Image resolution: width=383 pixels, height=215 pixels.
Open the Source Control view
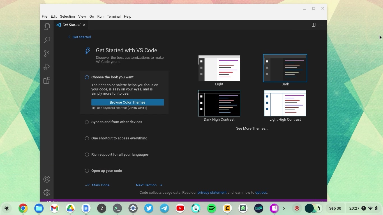pos(47,53)
